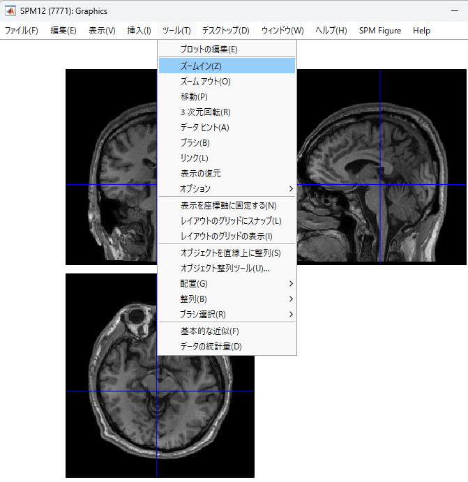The width and height of the screenshot is (468, 482).
Task: Toggle レイアウトのグリッドの表示
Action: point(226,236)
